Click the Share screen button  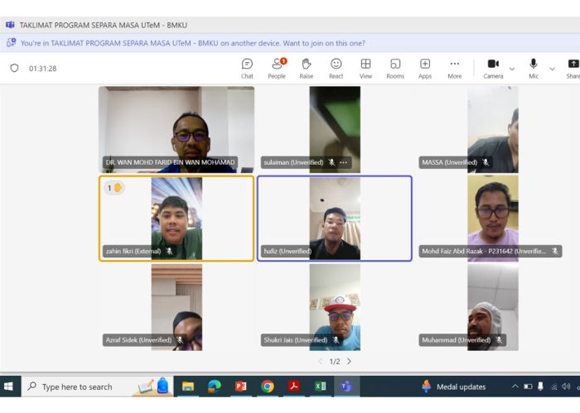[x=573, y=68]
